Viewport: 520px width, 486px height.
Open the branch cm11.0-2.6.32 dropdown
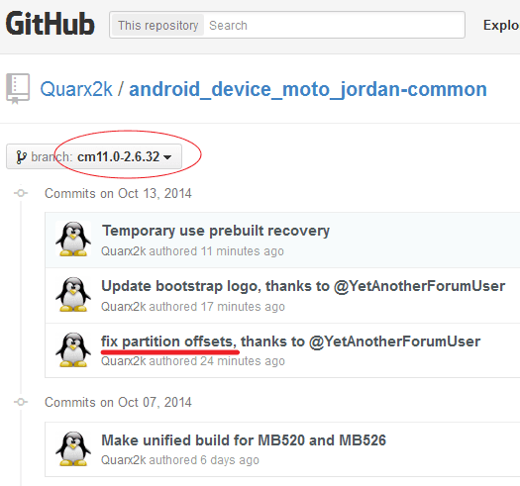click(x=94, y=156)
